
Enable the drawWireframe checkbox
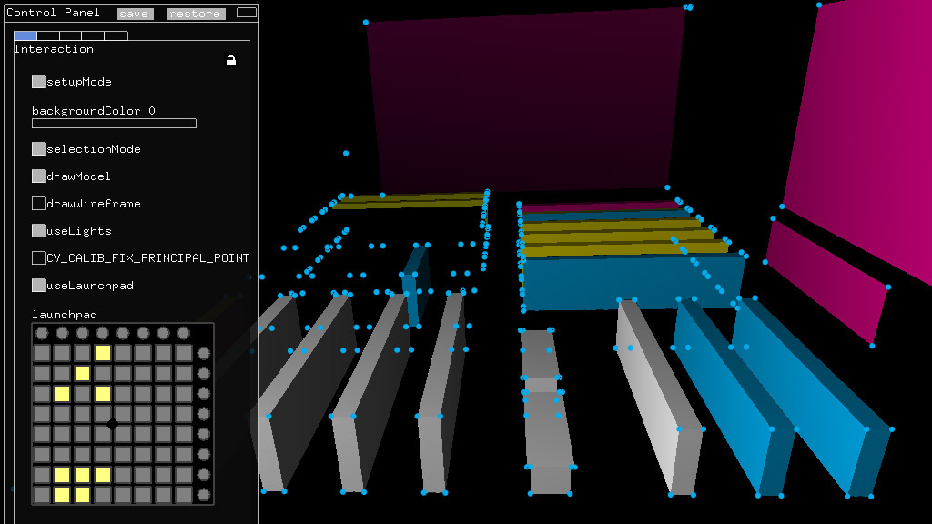tap(38, 203)
